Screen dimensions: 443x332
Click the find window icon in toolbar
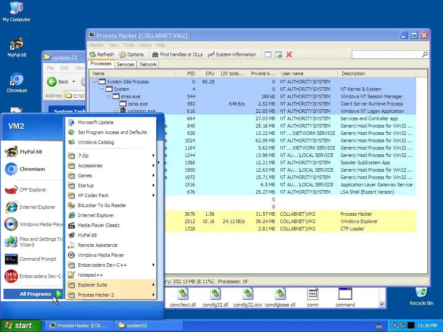click(x=268, y=54)
